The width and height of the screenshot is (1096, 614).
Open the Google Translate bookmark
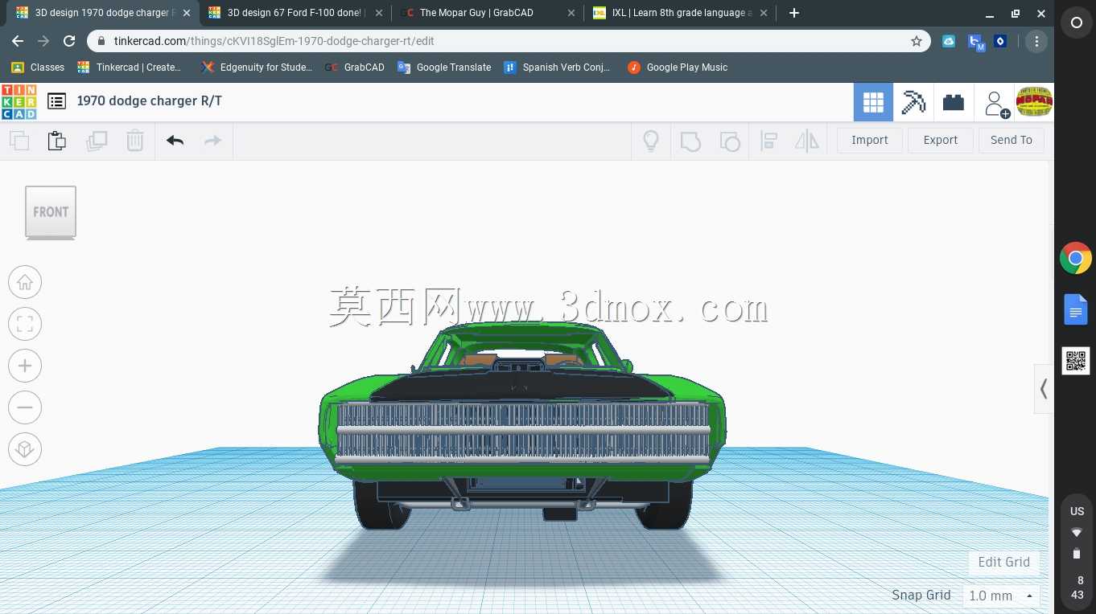click(444, 68)
